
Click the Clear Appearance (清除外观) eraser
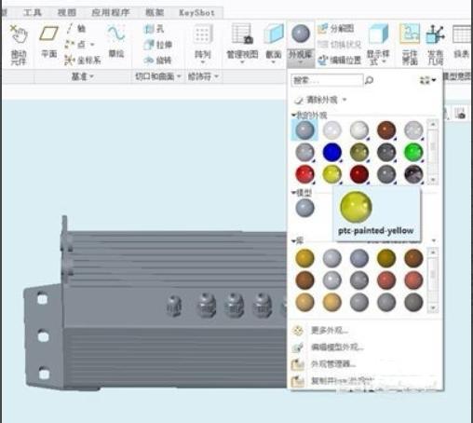[x=299, y=100]
